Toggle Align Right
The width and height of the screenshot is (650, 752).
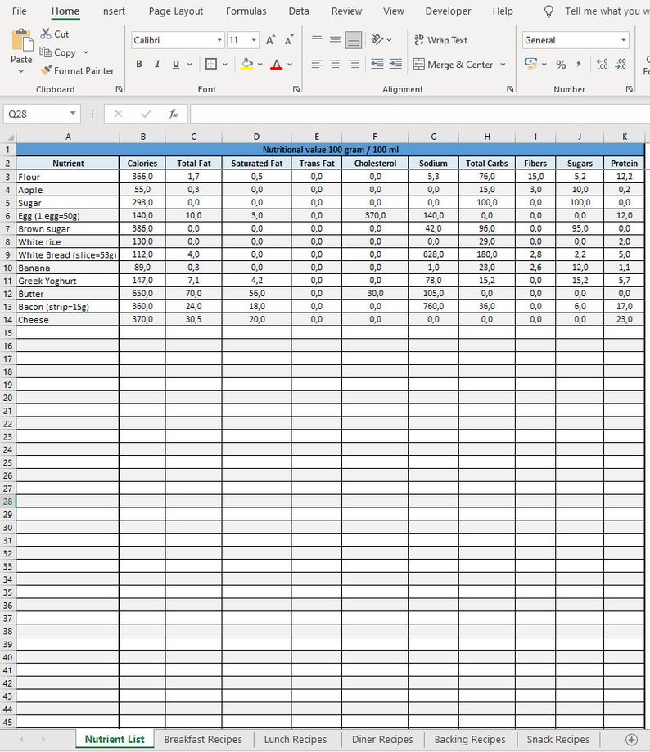pyautogui.click(x=354, y=64)
